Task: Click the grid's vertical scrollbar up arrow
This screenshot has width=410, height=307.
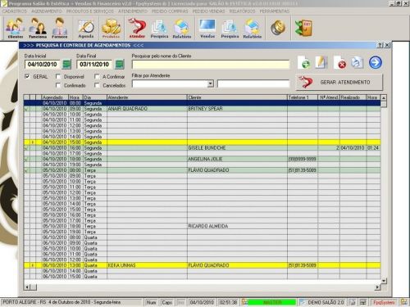Action: point(384,97)
